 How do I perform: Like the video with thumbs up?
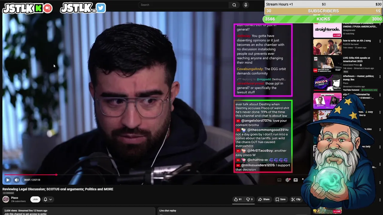pyautogui.click(x=238, y=199)
